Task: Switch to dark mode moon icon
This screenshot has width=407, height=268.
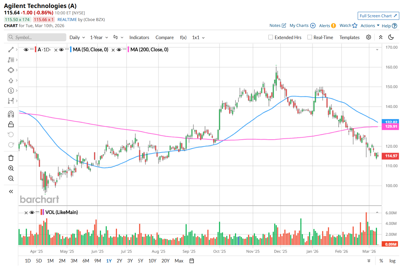Action: click(391, 37)
